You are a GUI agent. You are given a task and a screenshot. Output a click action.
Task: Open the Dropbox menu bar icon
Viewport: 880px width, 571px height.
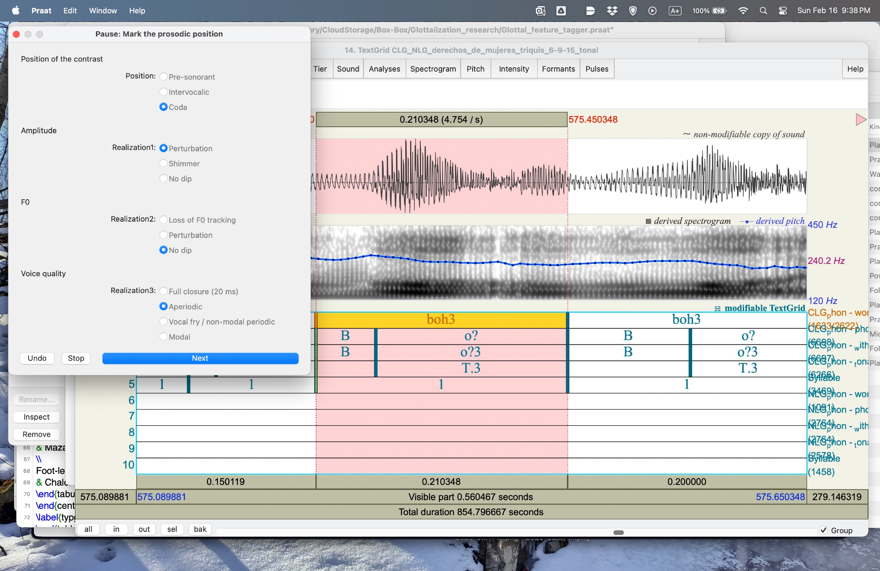point(612,11)
